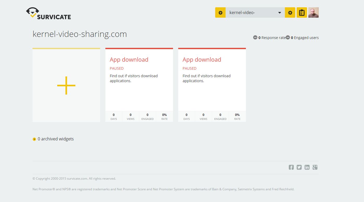Click the clipboard checklist icon

click(x=302, y=12)
